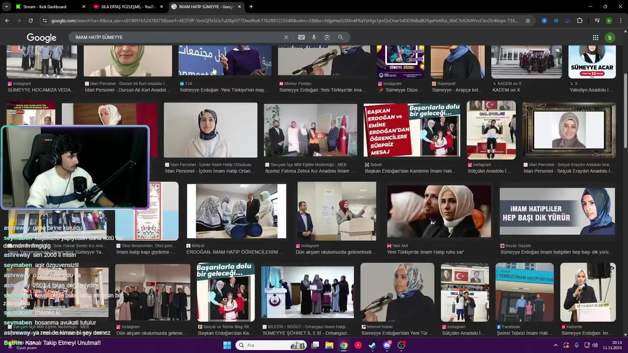Open Chrome from the taskbar

point(344,345)
